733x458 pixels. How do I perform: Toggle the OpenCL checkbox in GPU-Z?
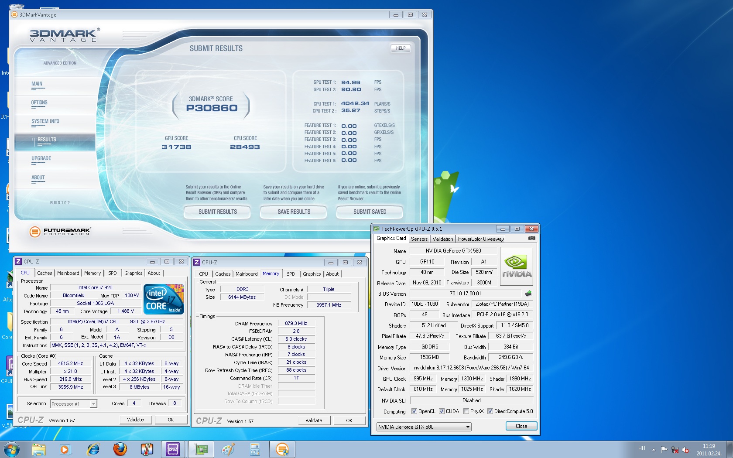414,411
